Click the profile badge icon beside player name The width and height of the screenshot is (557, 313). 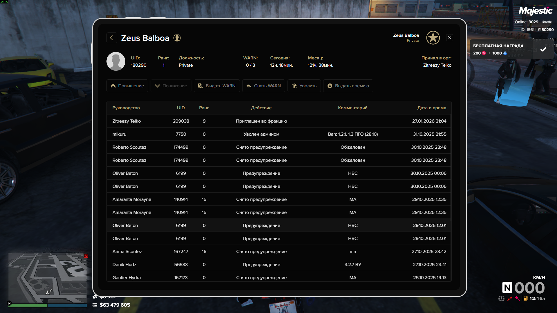point(177,38)
